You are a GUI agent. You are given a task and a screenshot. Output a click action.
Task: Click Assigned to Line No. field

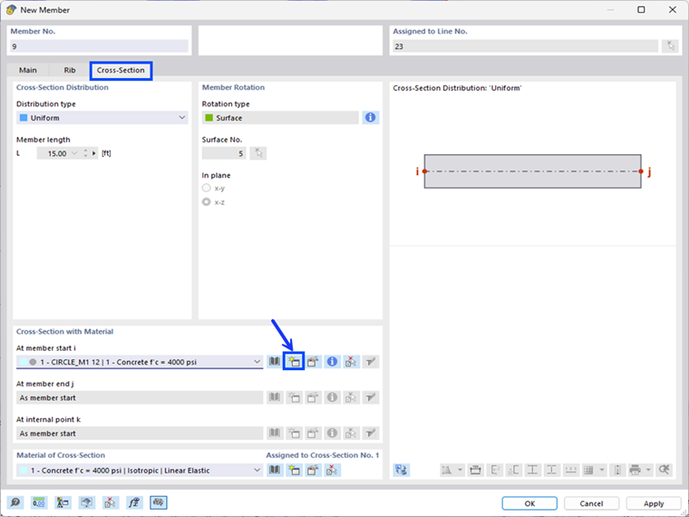(526, 46)
